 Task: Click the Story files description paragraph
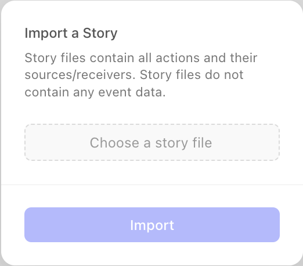tap(141, 75)
